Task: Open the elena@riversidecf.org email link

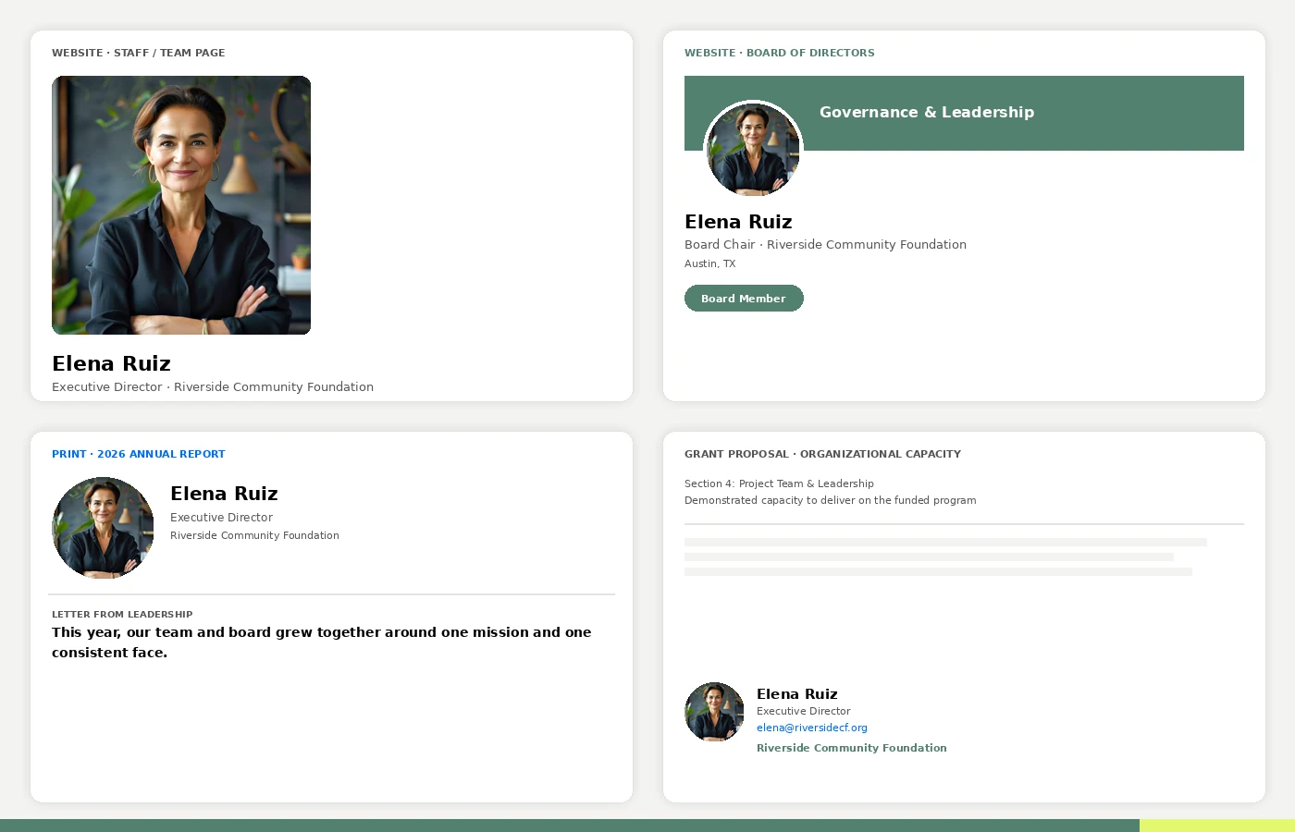Action: [x=812, y=728]
